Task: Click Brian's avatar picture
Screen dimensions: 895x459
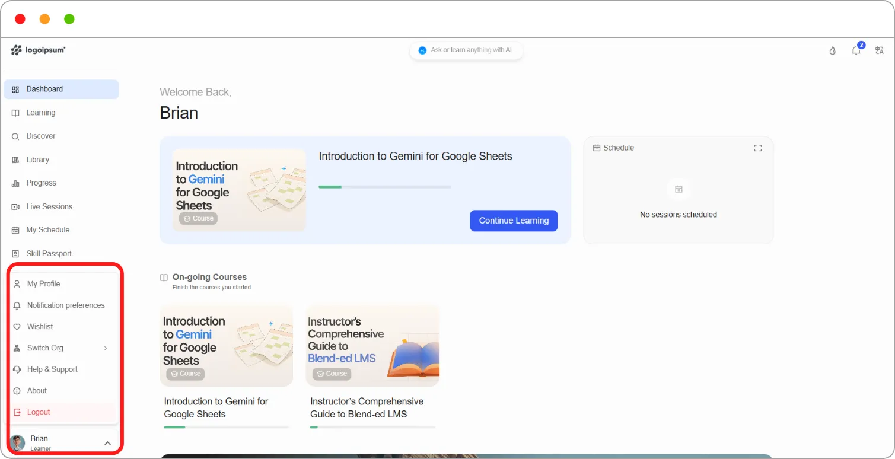Action: coord(18,442)
